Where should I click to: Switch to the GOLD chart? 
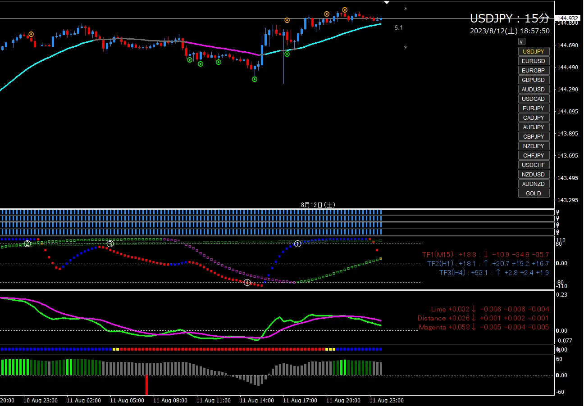coord(534,194)
